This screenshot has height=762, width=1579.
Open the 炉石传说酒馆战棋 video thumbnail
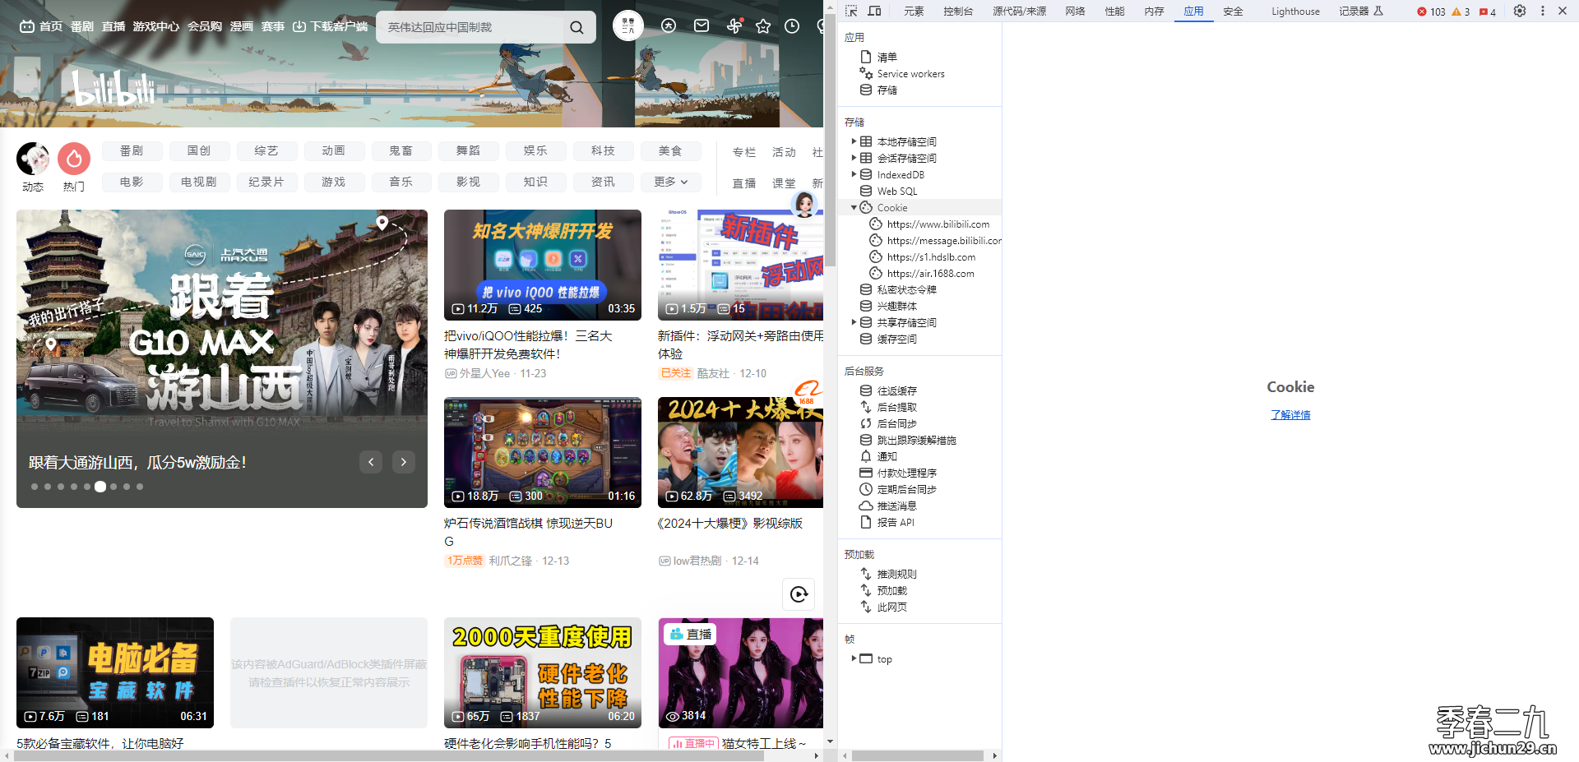pyautogui.click(x=543, y=453)
